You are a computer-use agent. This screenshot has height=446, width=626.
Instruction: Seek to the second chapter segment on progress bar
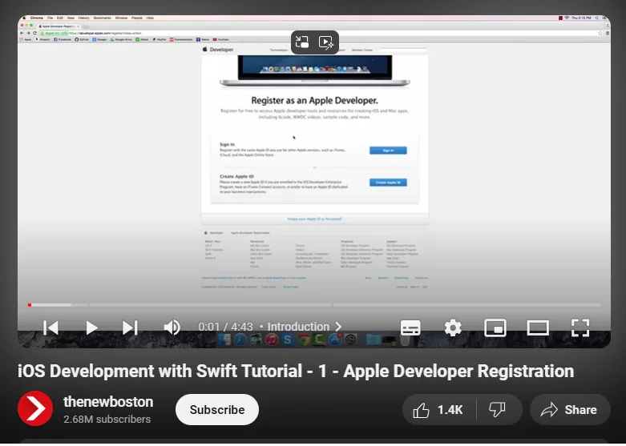coord(210,305)
